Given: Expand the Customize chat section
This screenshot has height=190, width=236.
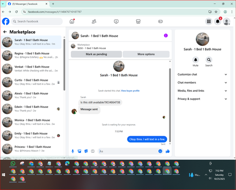Looking at the screenshot, I should click(202, 74).
